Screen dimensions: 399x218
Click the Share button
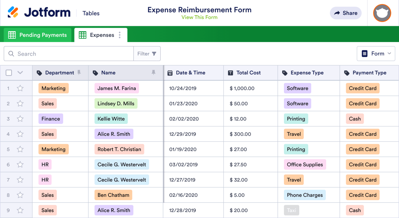345,13
